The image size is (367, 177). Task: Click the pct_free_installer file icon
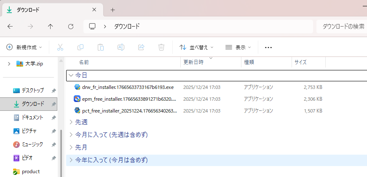(x=77, y=110)
